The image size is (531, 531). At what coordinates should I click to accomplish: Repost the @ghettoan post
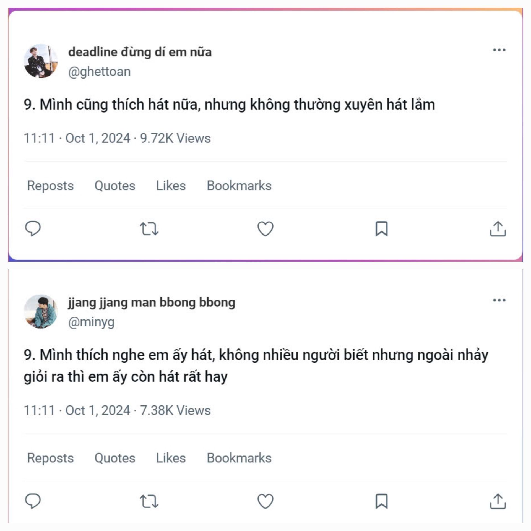click(149, 229)
